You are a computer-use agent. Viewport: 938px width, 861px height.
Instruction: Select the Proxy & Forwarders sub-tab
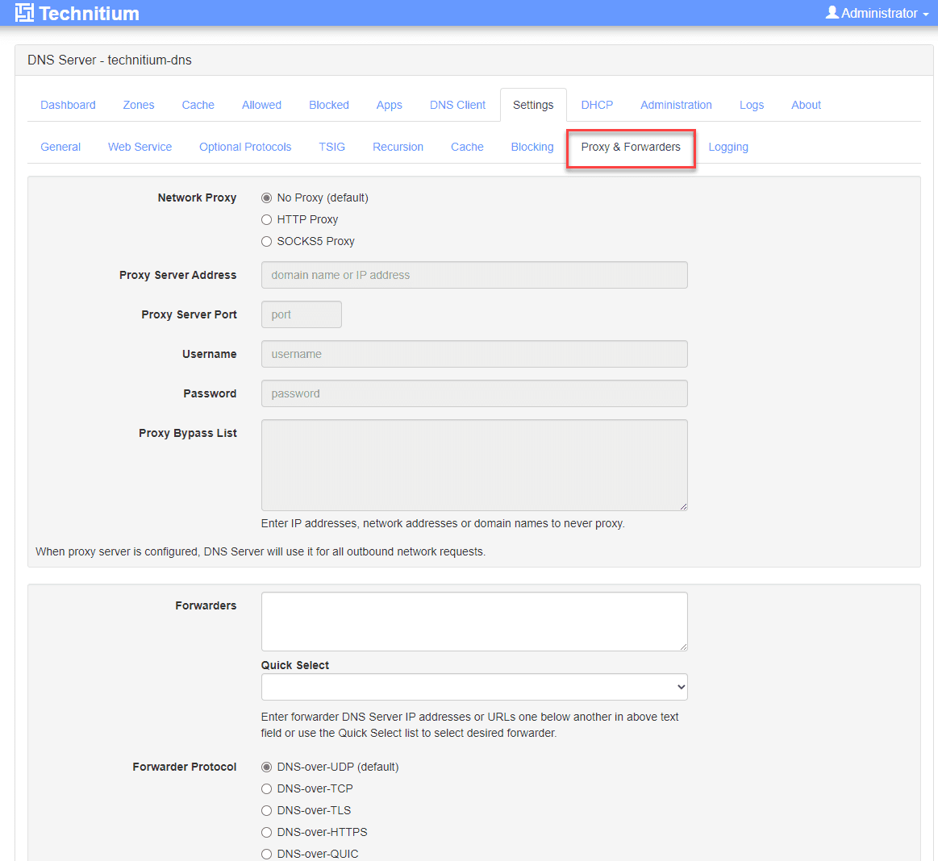pos(631,147)
